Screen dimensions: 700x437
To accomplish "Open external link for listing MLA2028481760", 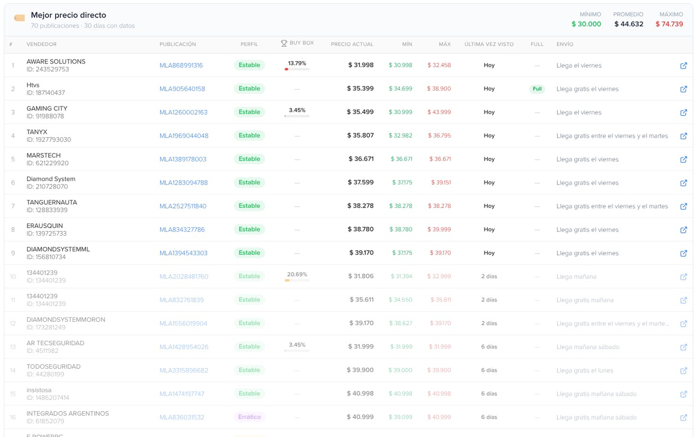I will (684, 277).
